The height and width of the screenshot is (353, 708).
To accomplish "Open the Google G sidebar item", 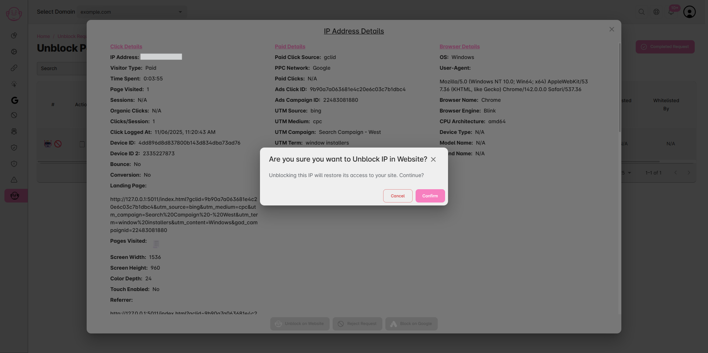I will 14,100.
